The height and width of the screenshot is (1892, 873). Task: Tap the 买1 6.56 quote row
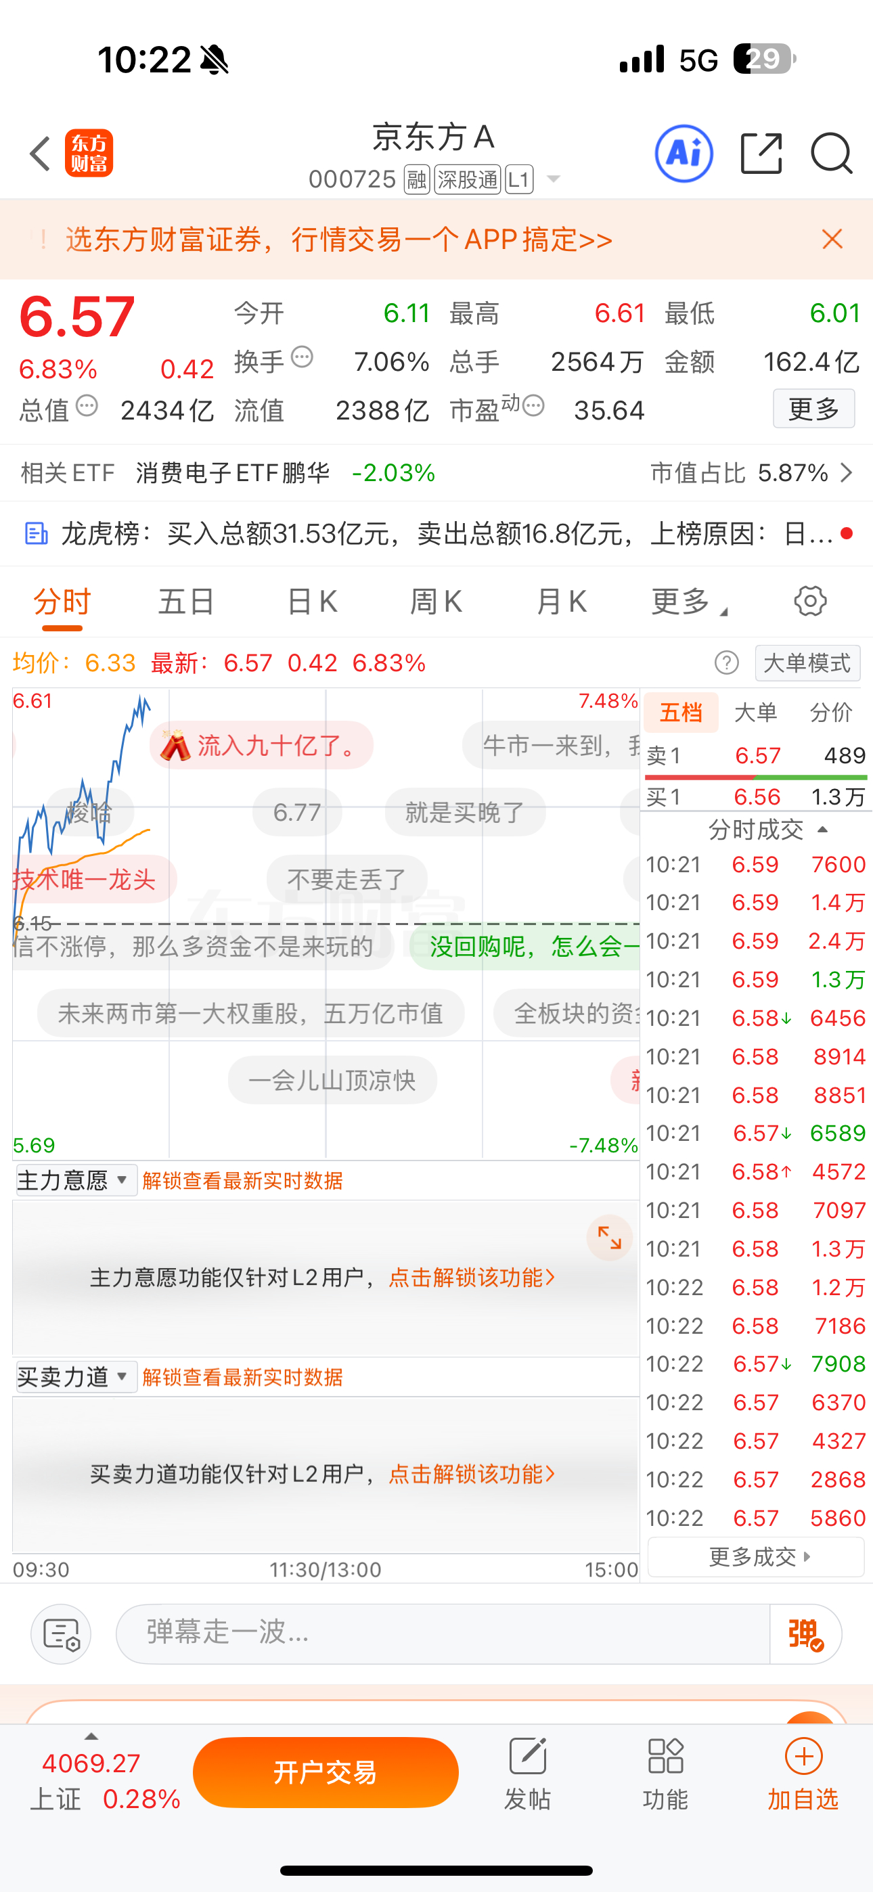pyautogui.click(x=755, y=797)
